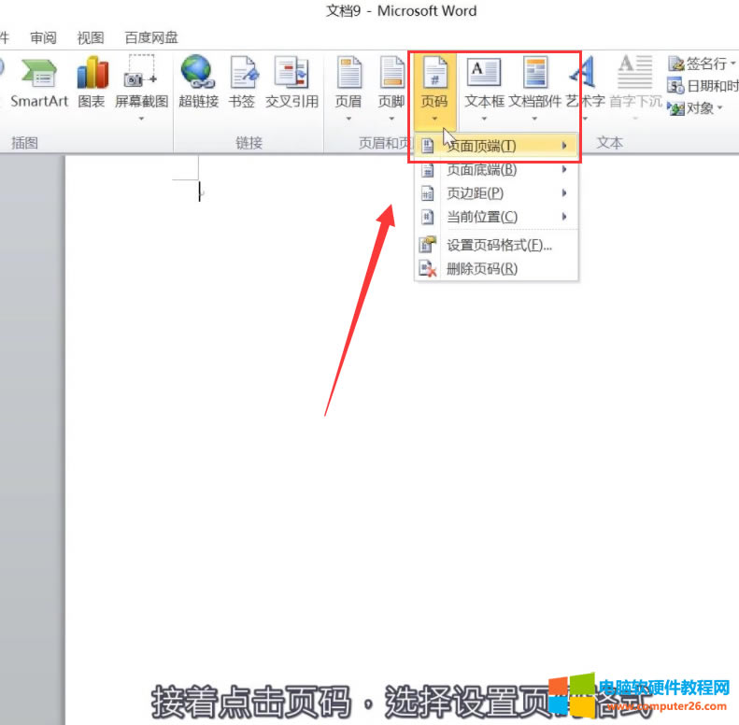Expand the 屏幕截图 dropdown arrow
The width and height of the screenshot is (739, 725).
[141, 119]
